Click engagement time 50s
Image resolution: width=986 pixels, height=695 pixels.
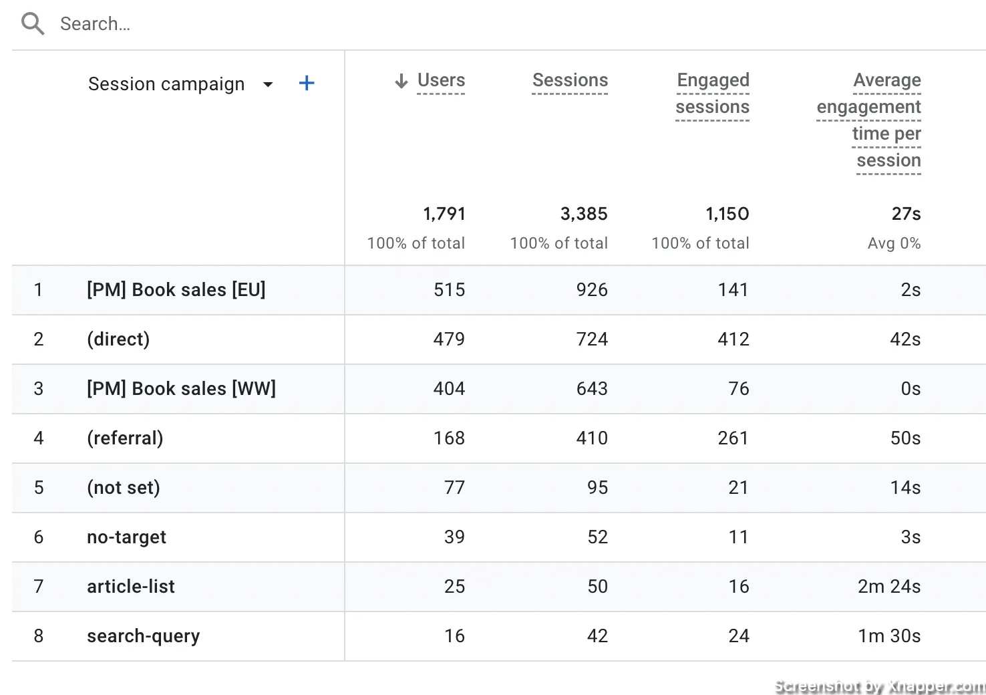[x=906, y=438]
